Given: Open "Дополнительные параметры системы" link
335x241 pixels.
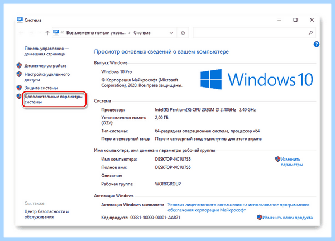Looking at the screenshot, I should (53, 99).
